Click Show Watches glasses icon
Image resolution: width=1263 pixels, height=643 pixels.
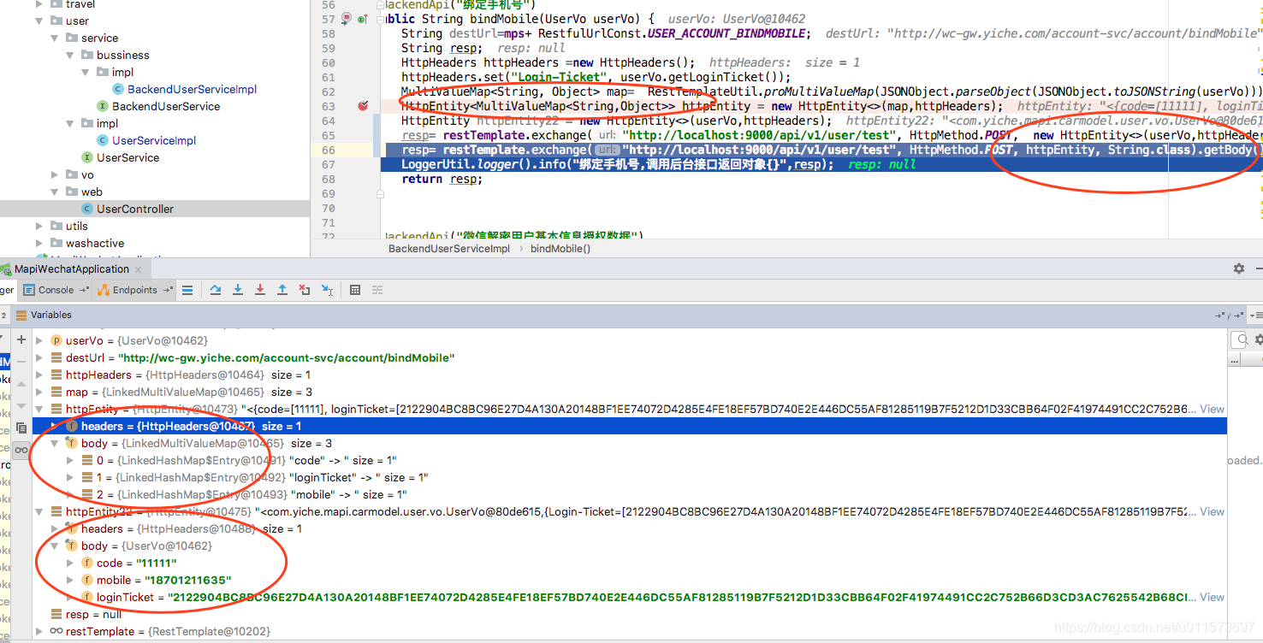(21, 450)
